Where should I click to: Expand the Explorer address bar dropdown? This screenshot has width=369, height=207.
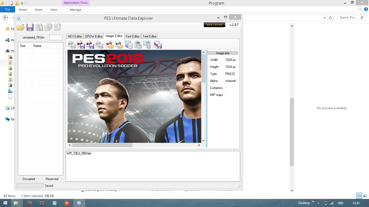[x=324, y=18]
